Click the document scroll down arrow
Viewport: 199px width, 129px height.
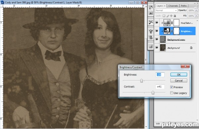(146, 127)
